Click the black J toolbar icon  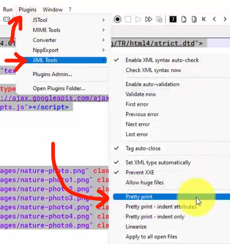(173, 19)
